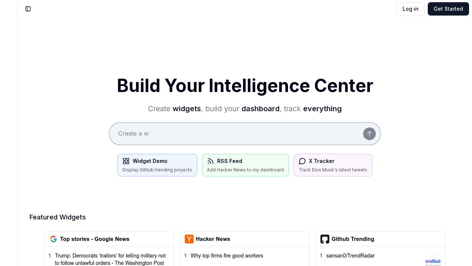Click the Y icon on the Hacker News widget

point(189,239)
